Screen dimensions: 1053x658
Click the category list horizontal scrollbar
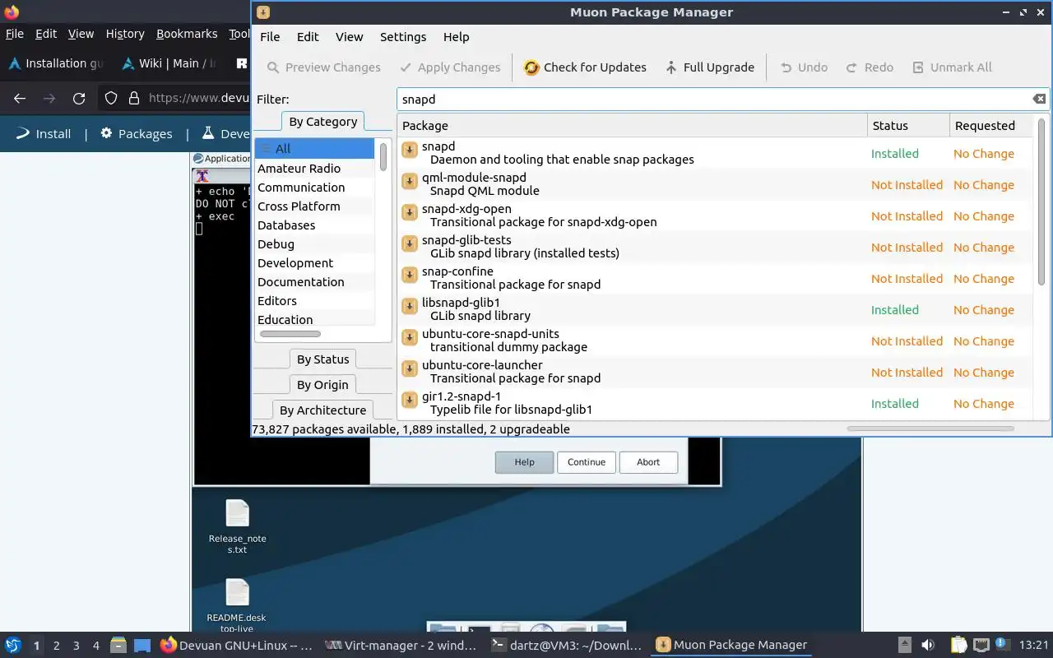pyautogui.click(x=290, y=334)
